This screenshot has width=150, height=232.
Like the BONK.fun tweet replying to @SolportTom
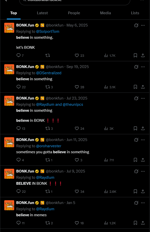tap(76, 55)
